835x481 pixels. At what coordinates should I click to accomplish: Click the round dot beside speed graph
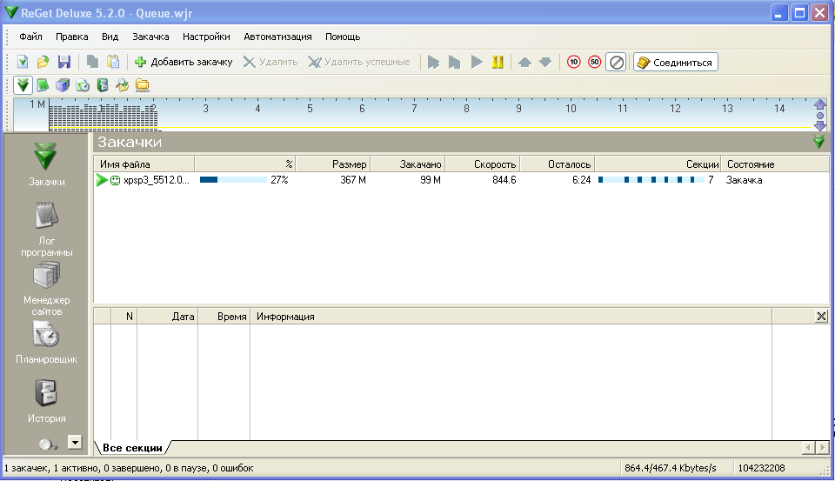(820, 116)
